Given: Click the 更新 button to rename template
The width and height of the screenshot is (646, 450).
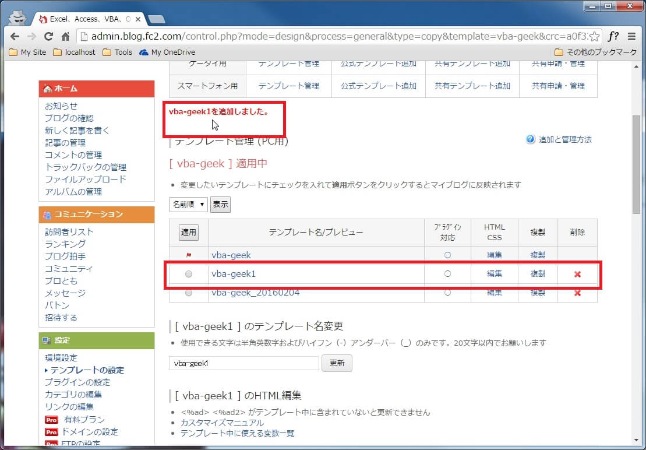Looking at the screenshot, I should click(x=337, y=363).
